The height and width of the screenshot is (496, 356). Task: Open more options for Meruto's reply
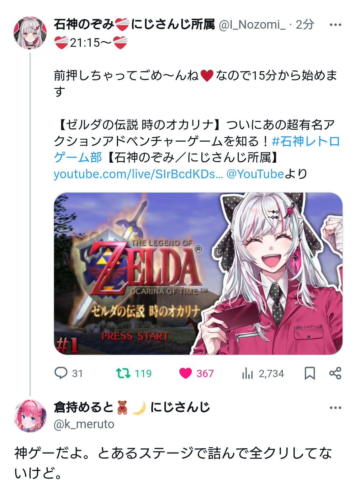click(x=335, y=408)
